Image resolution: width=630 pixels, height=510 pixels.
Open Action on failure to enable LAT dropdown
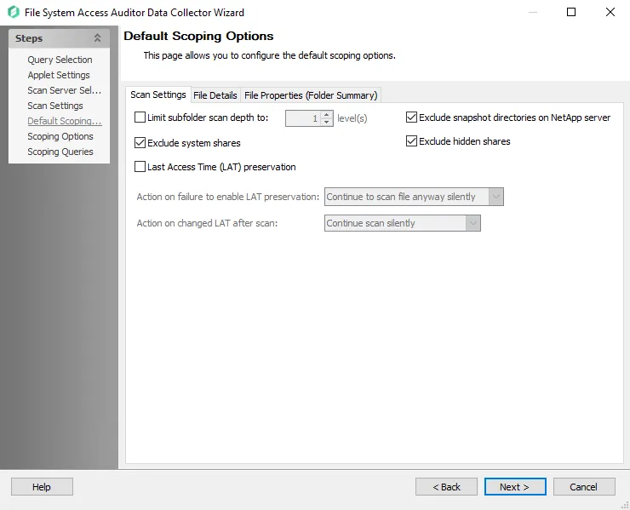click(414, 197)
